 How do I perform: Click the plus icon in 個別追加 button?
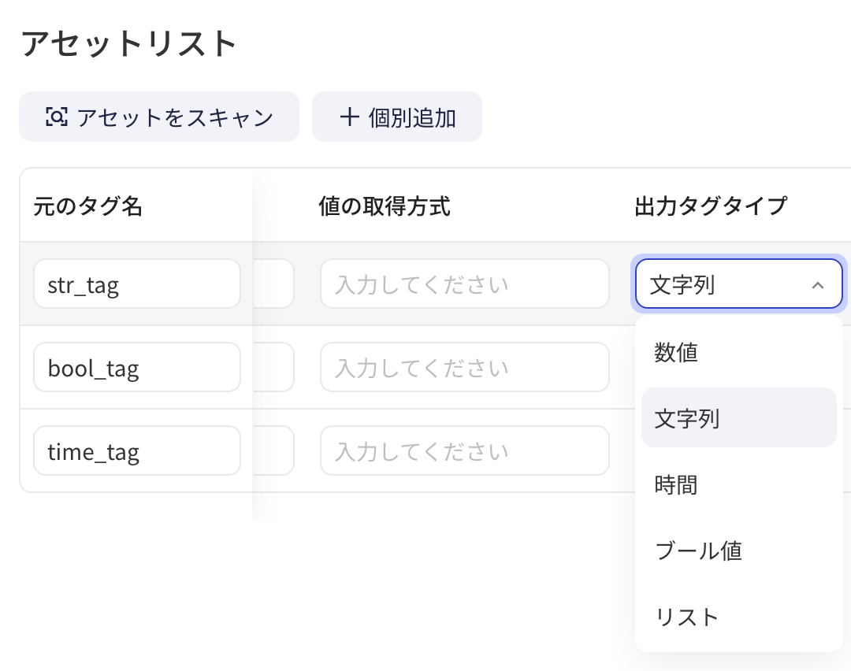click(x=350, y=117)
